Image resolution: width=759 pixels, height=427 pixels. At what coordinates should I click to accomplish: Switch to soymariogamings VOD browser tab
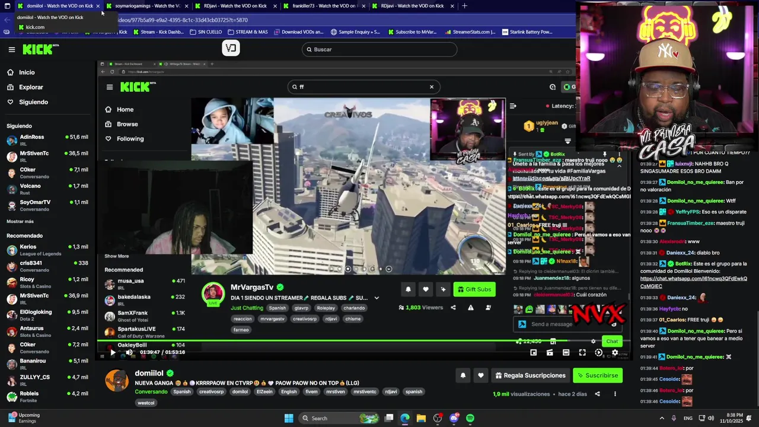(147, 6)
